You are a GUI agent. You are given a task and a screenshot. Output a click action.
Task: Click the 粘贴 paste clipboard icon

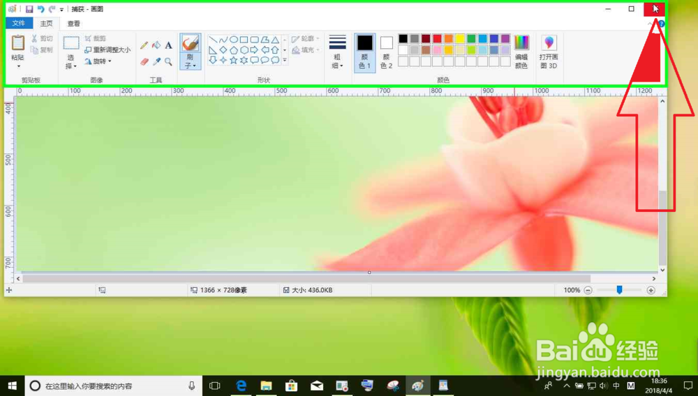tap(18, 43)
